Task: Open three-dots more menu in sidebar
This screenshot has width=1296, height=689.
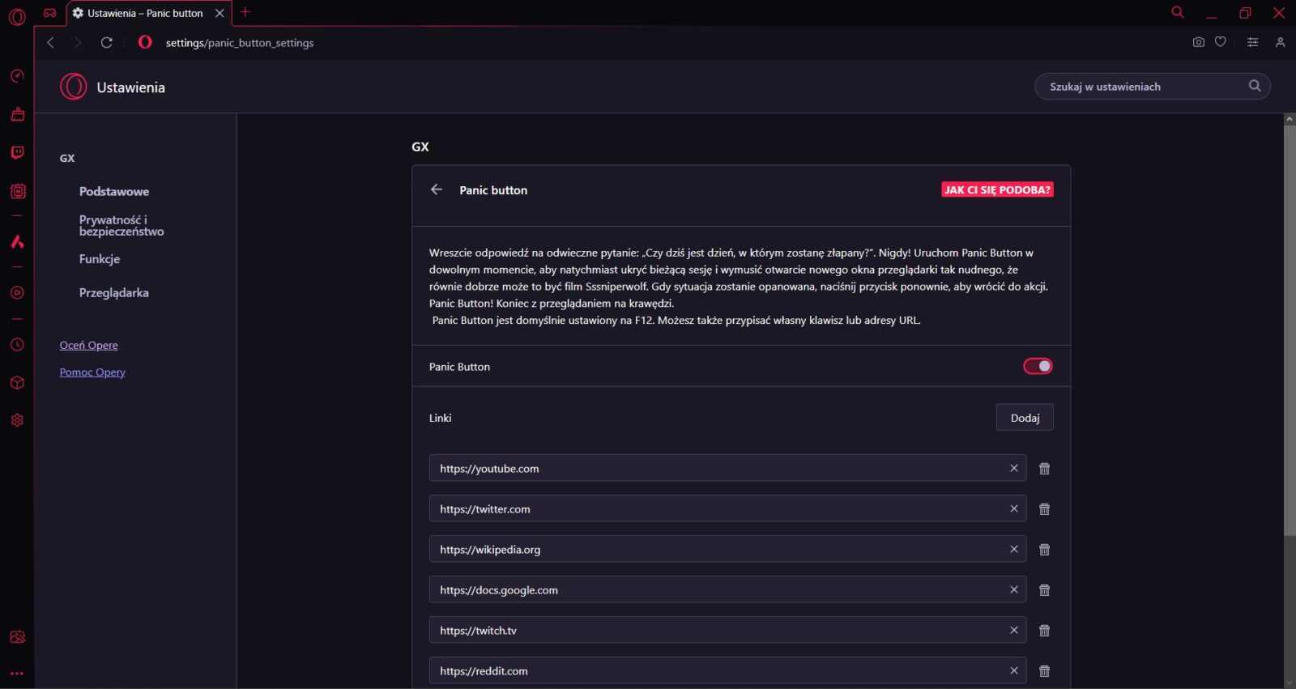Action: 17,673
